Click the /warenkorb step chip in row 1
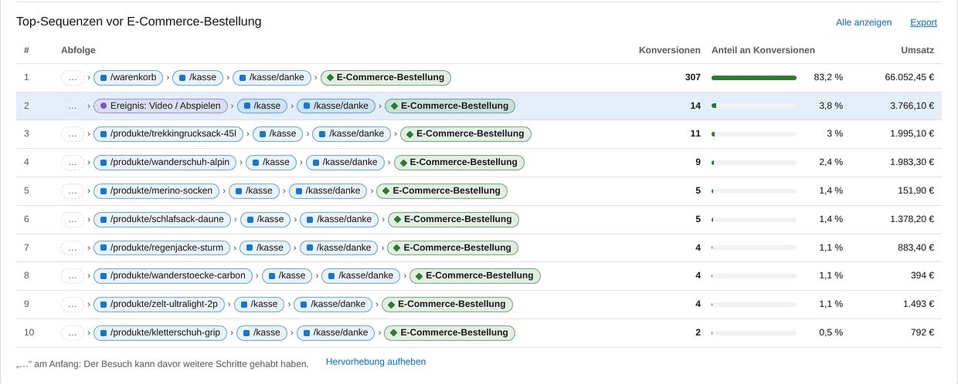 point(128,77)
